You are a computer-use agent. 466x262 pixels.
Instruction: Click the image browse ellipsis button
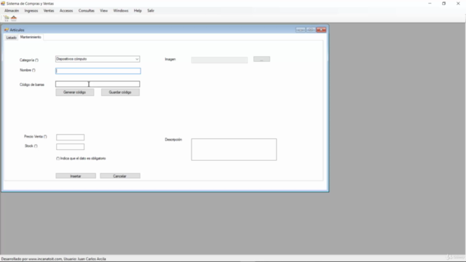[x=262, y=59]
